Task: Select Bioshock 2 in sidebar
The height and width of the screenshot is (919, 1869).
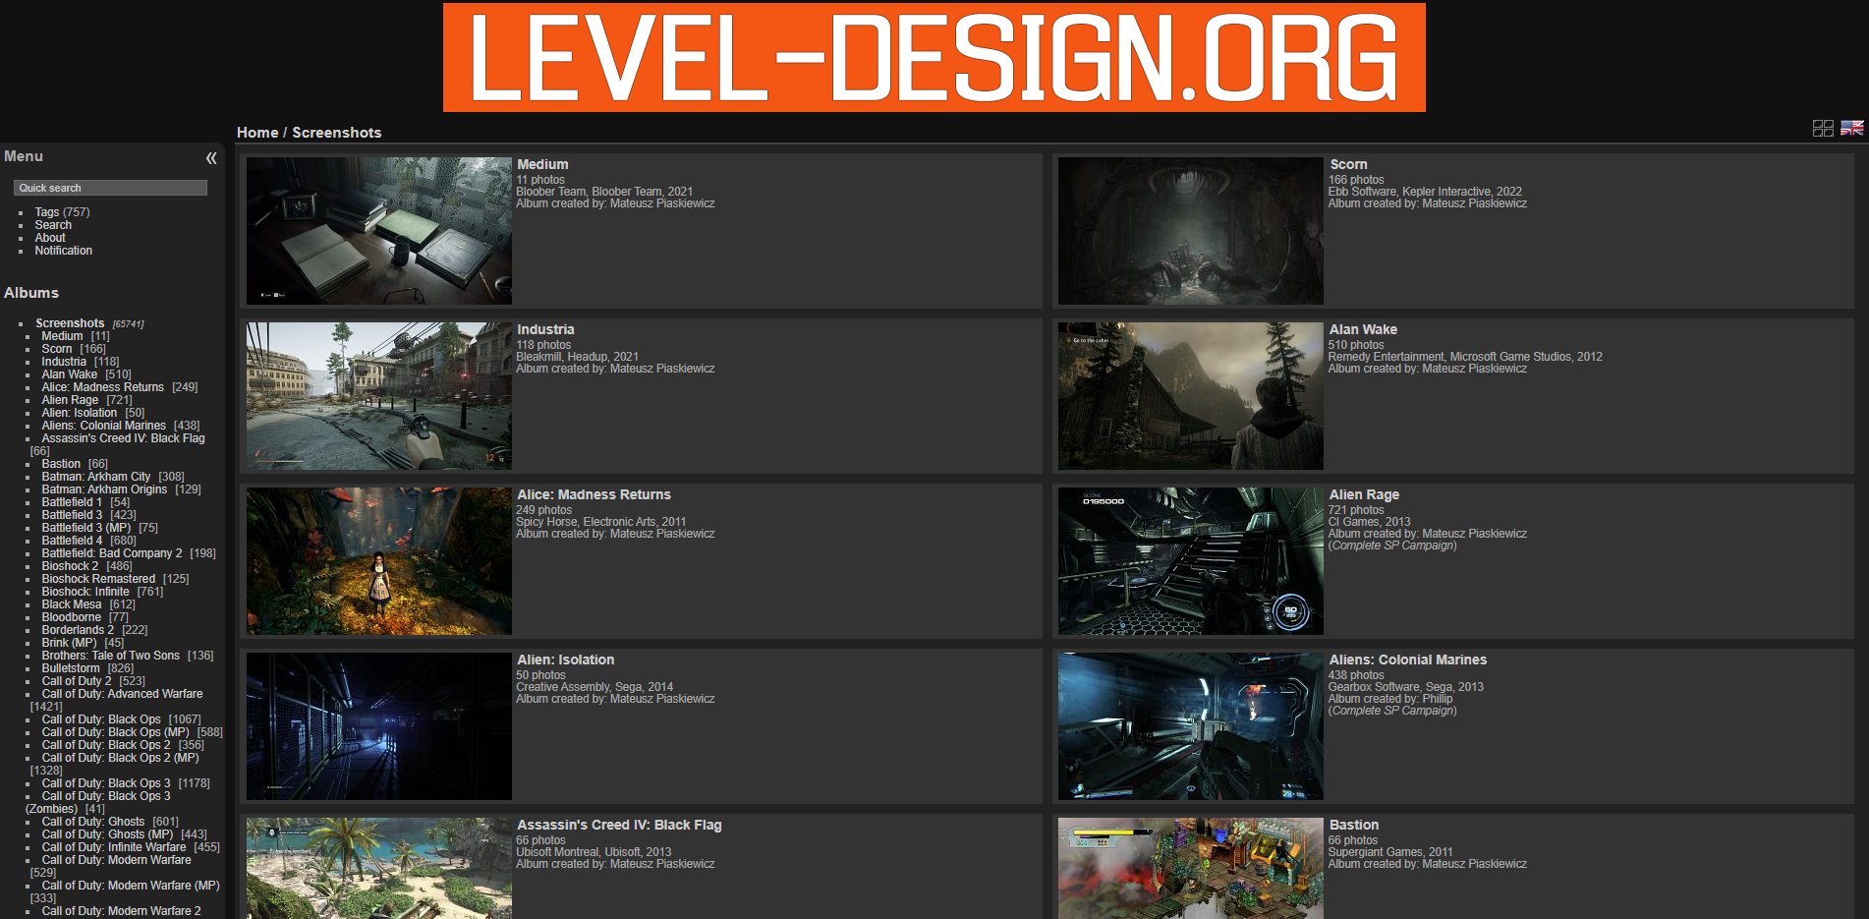Action: [70, 566]
